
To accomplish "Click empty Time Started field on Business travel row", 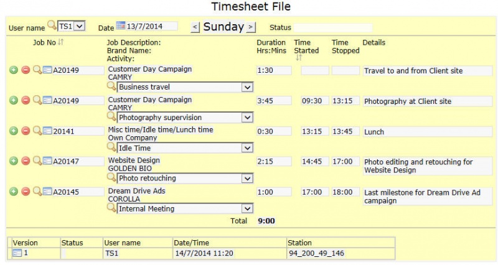I will pyautogui.click(x=315, y=70).
